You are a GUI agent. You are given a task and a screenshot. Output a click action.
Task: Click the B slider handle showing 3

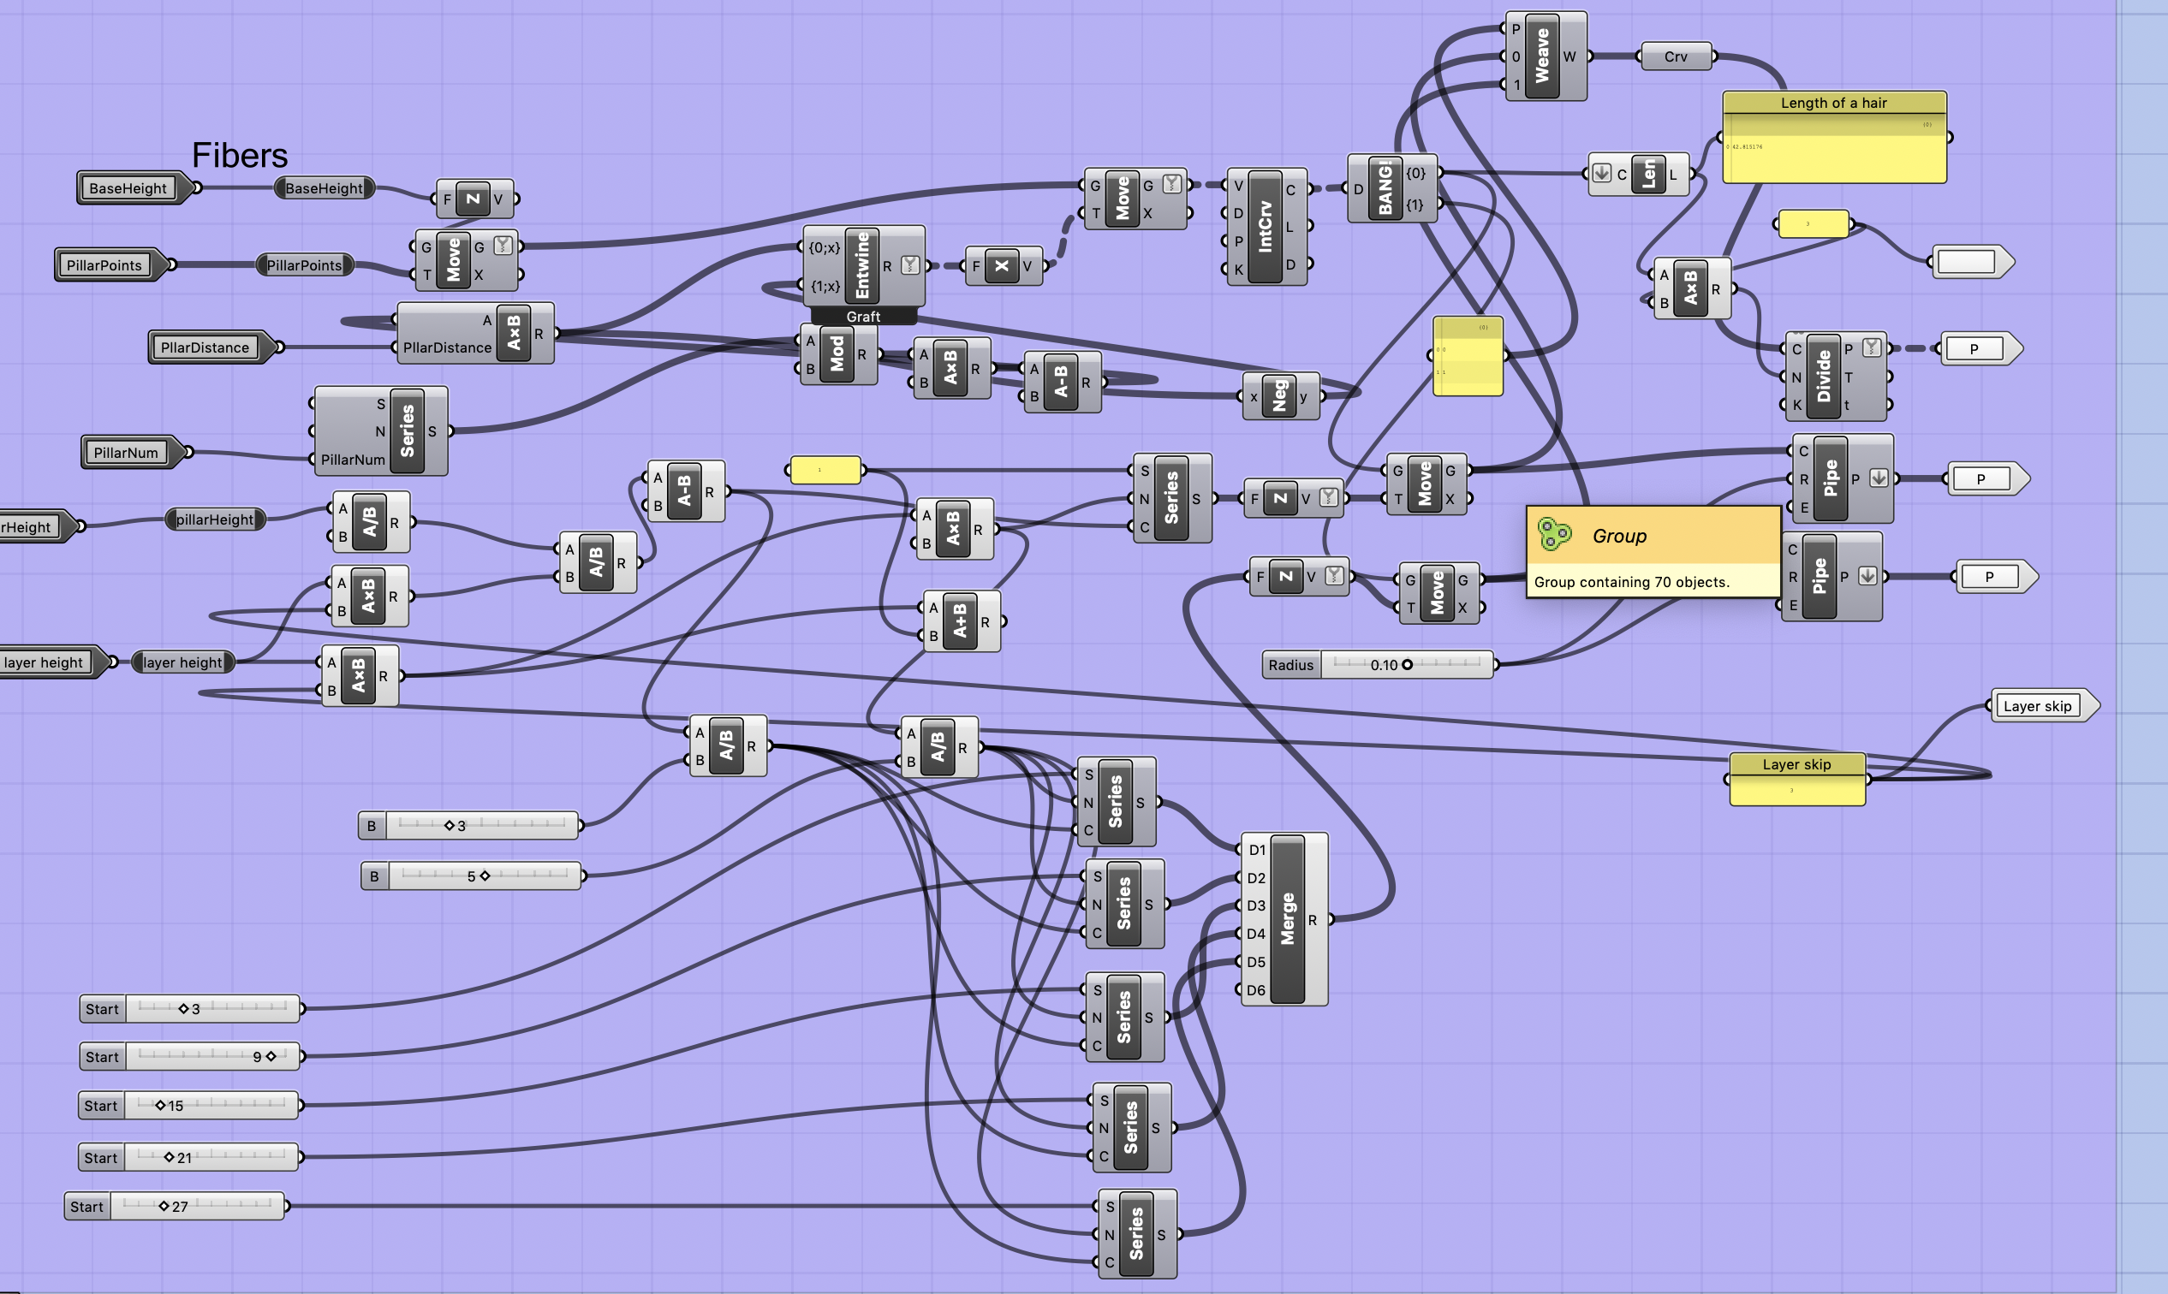pos(450,825)
